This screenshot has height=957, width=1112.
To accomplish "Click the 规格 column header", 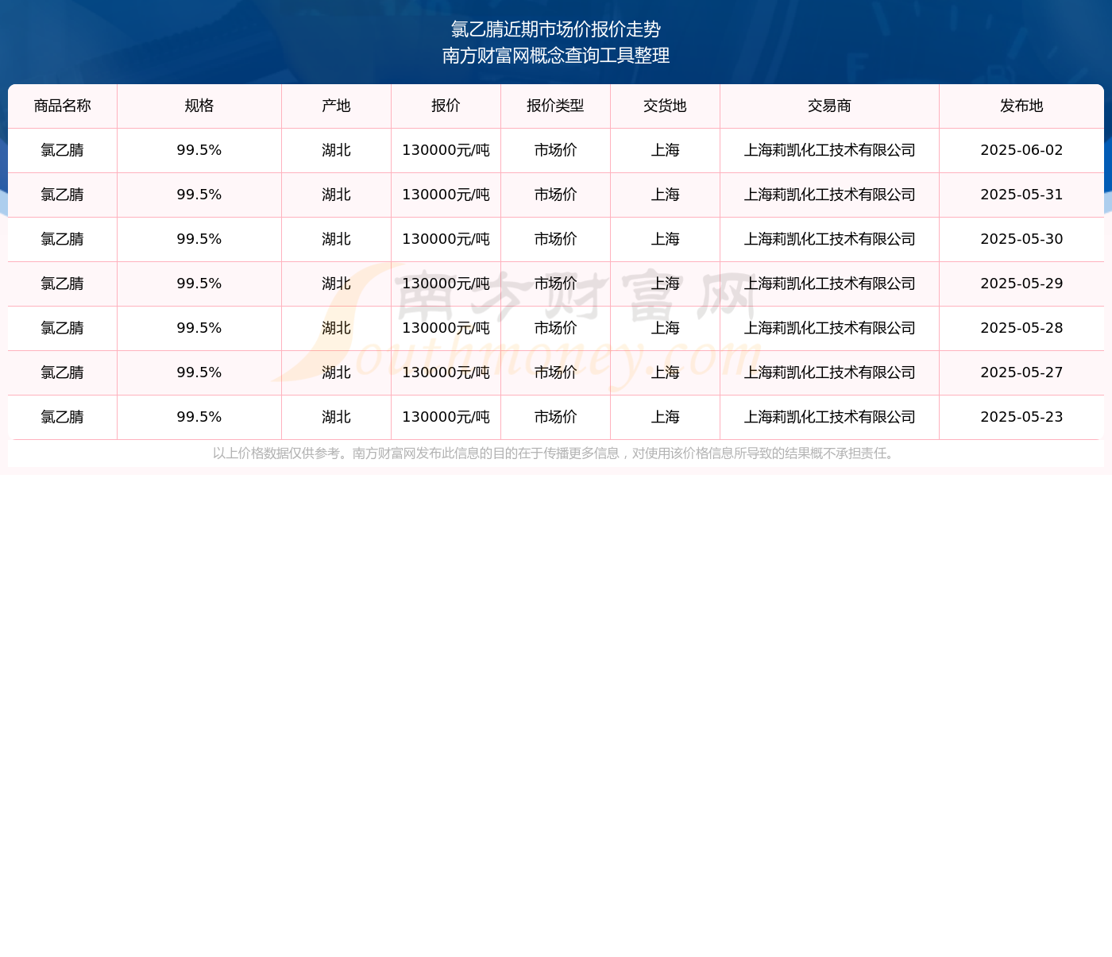I will (x=199, y=106).
